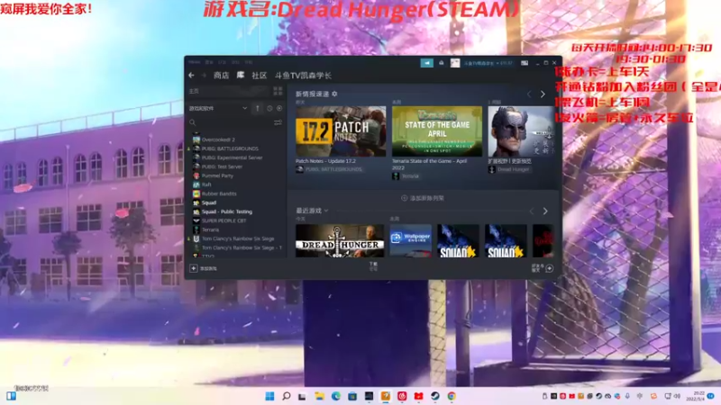Switch to Big Picture mode icon
This screenshot has width=721, height=405.
pos(525,63)
